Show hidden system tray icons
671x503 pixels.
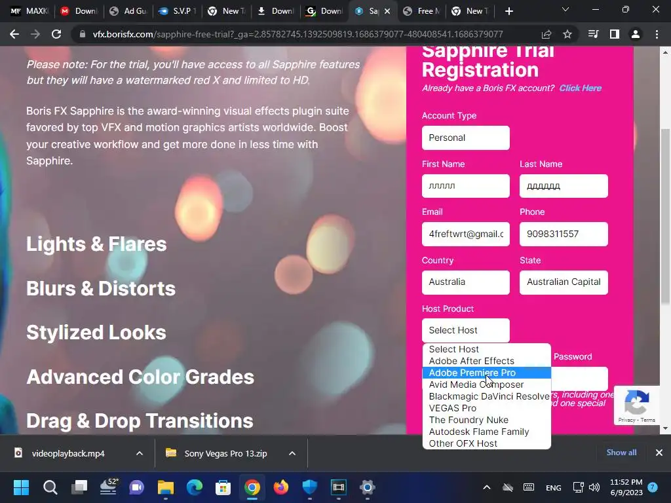[487, 487]
